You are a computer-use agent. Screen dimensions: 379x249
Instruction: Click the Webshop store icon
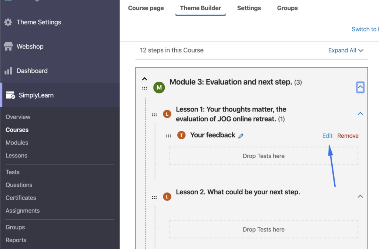point(8,47)
